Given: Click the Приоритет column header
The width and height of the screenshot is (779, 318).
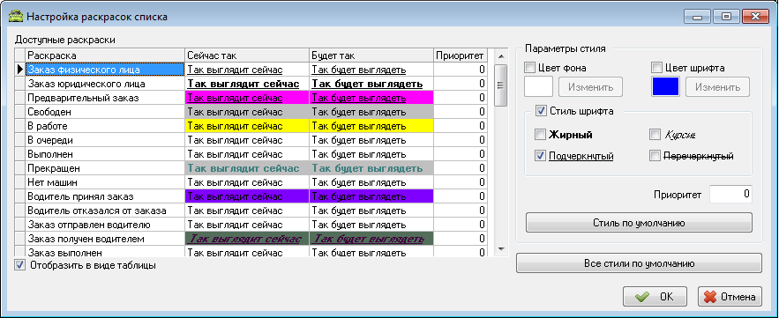Looking at the screenshot, I should 461,55.
